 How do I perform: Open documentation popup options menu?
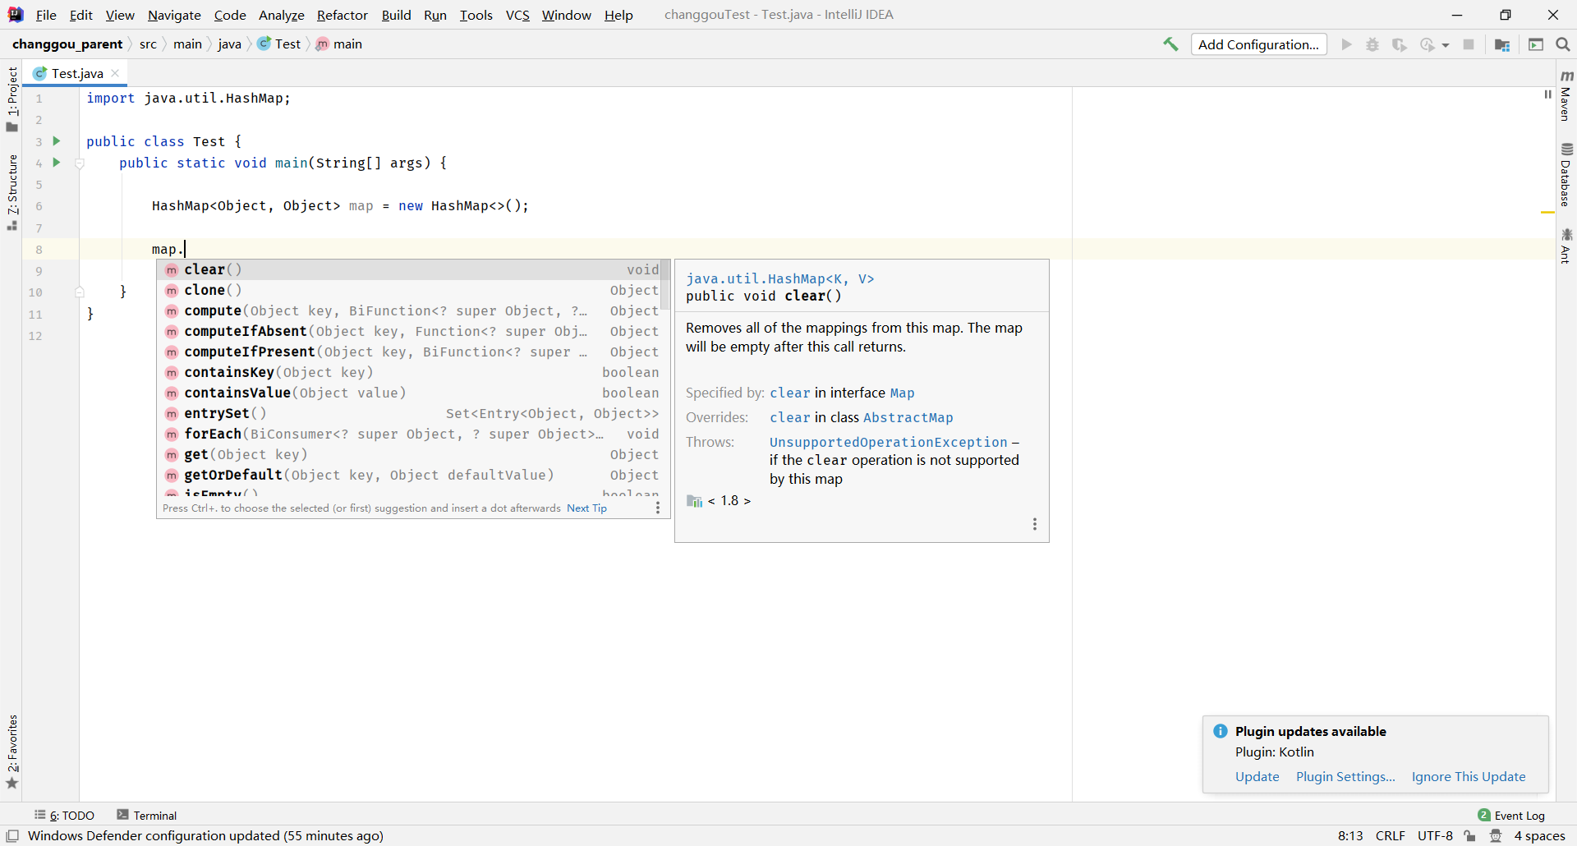(1035, 524)
